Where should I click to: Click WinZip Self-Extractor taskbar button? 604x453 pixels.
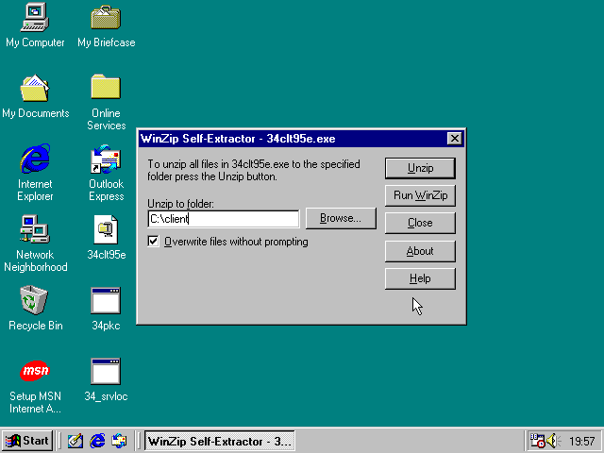click(220, 441)
